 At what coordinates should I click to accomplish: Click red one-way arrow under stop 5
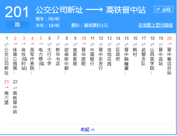[41, 44]
